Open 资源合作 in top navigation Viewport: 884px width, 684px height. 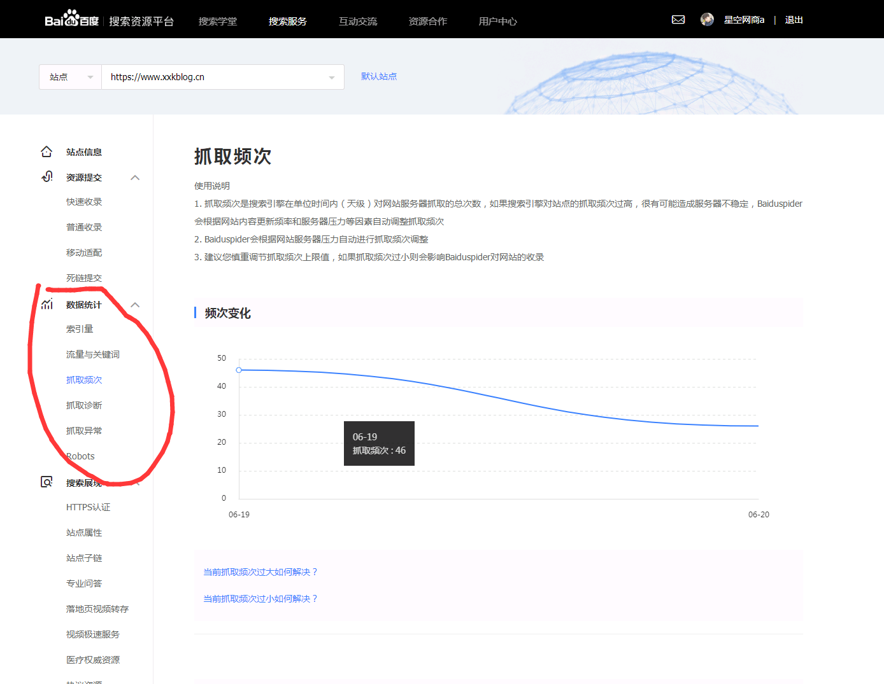coord(428,21)
